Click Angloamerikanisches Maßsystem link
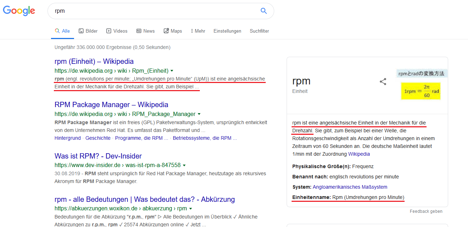Image resolution: width=468 pixels, height=227 pixels. (x=350, y=187)
